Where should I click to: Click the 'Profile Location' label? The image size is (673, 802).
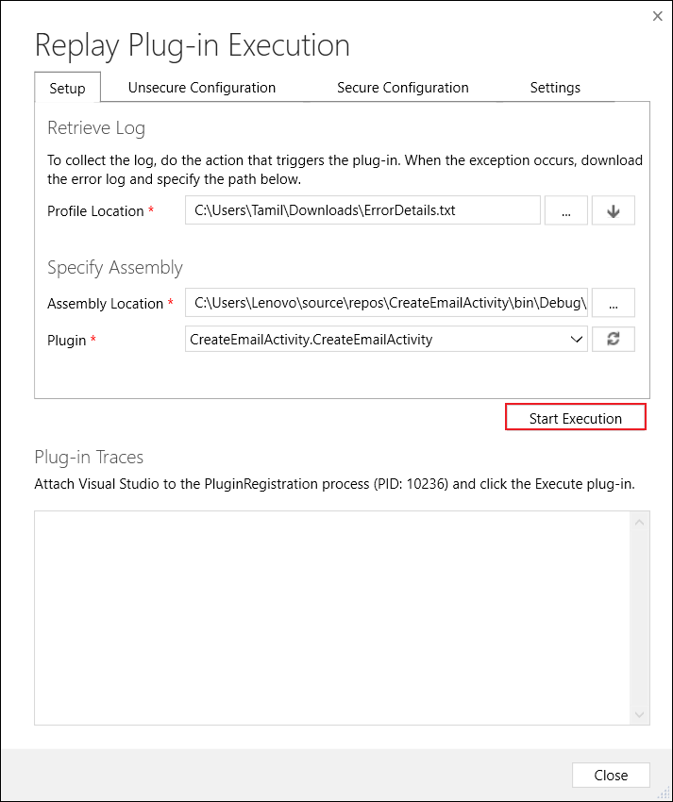point(95,210)
